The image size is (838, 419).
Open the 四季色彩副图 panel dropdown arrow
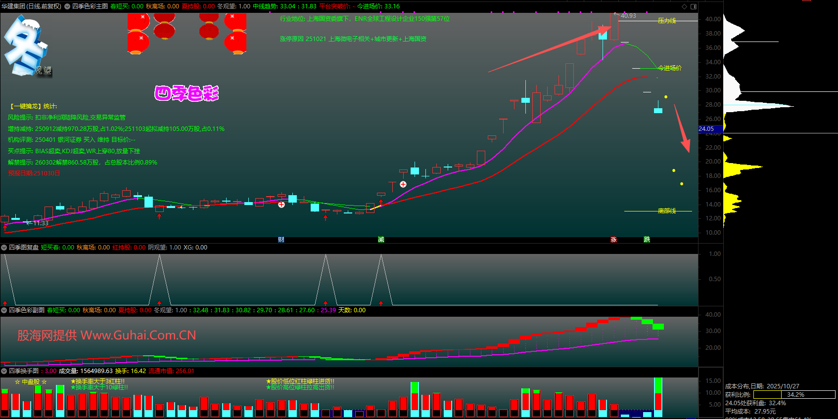coord(4,310)
